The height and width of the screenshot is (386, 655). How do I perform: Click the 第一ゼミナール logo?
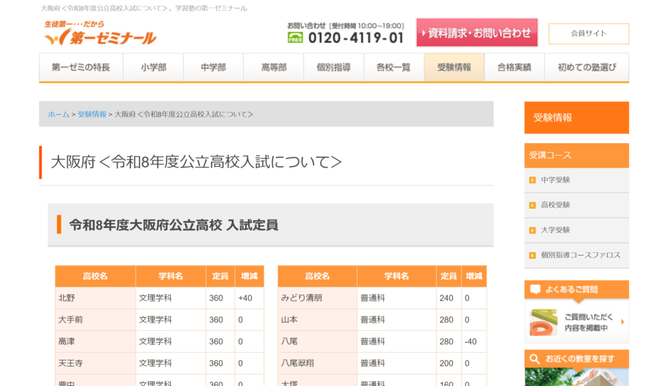(100, 33)
